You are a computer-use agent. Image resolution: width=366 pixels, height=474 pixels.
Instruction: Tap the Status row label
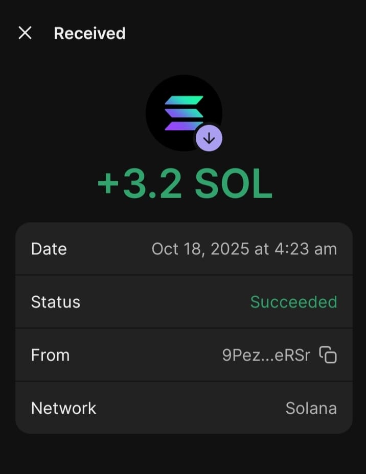point(56,302)
